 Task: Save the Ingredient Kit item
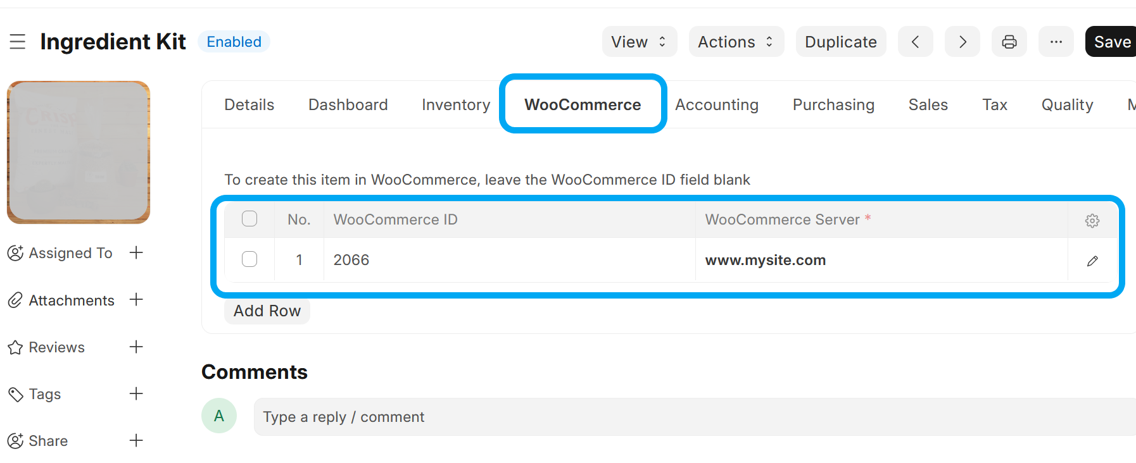click(x=1112, y=42)
